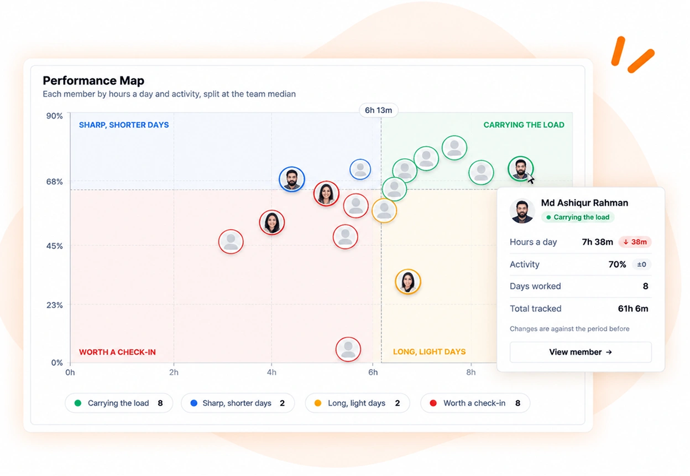Click the 8h x-axis label
Viewport: 690px width, 476px height.
coord(471,372)
